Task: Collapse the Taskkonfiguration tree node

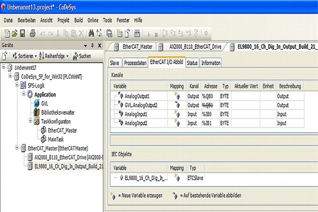Action: 29,121
